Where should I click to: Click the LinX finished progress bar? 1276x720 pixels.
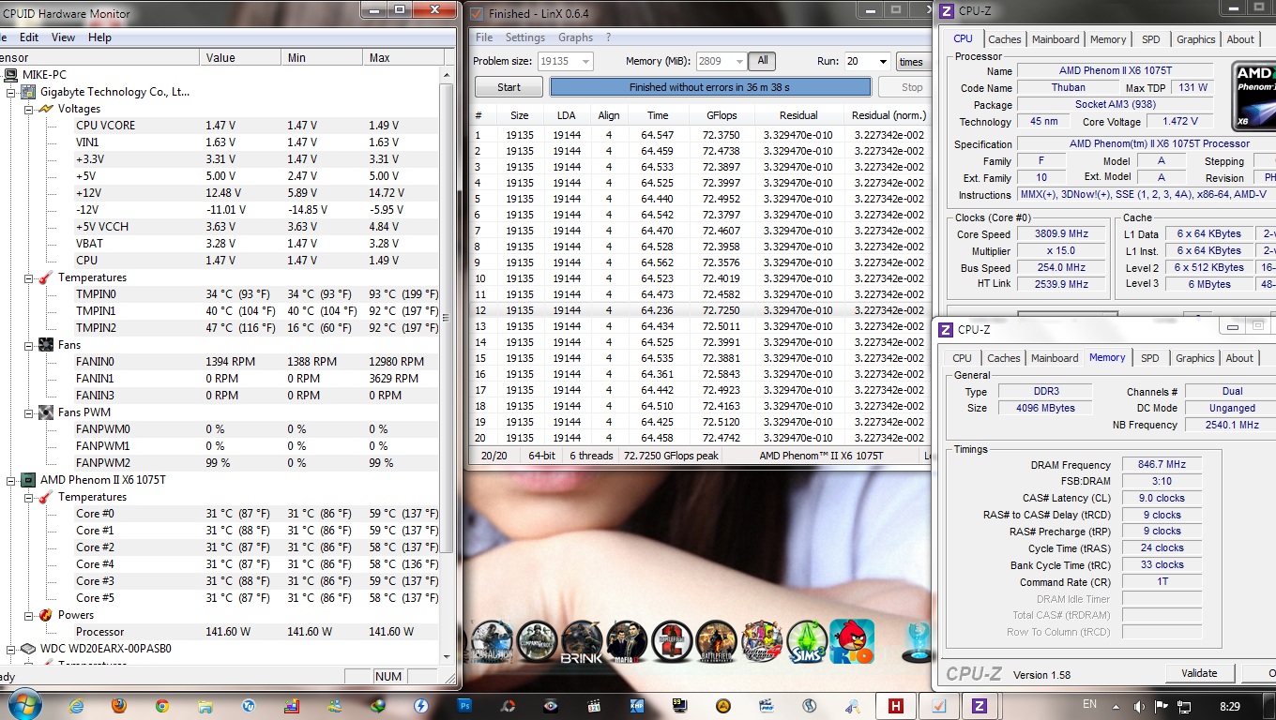709,87
